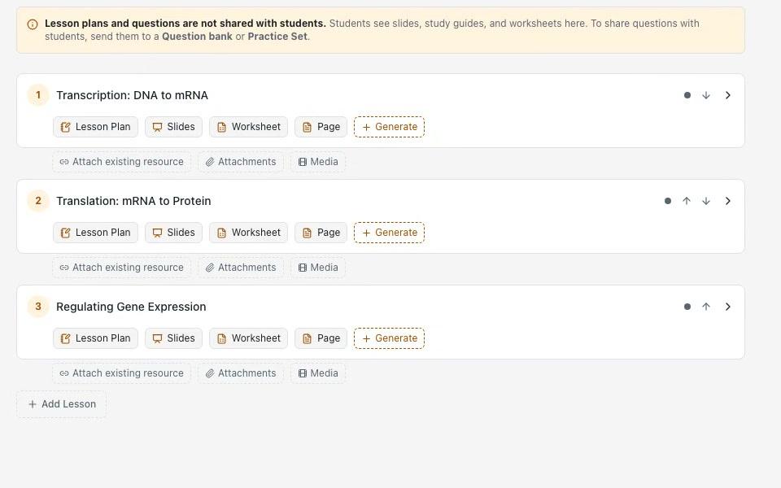The height and width of the screenshot is (488, 781).
Task: Toggle status dot on Translation lesson
Action: pos(668,201)
